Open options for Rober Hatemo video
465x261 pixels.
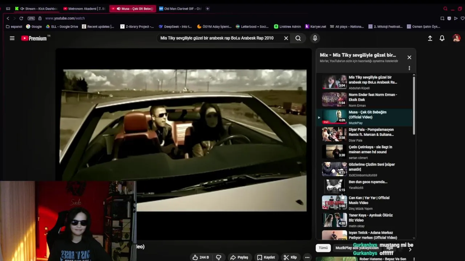pyautogui.click(x=414, y=259)
